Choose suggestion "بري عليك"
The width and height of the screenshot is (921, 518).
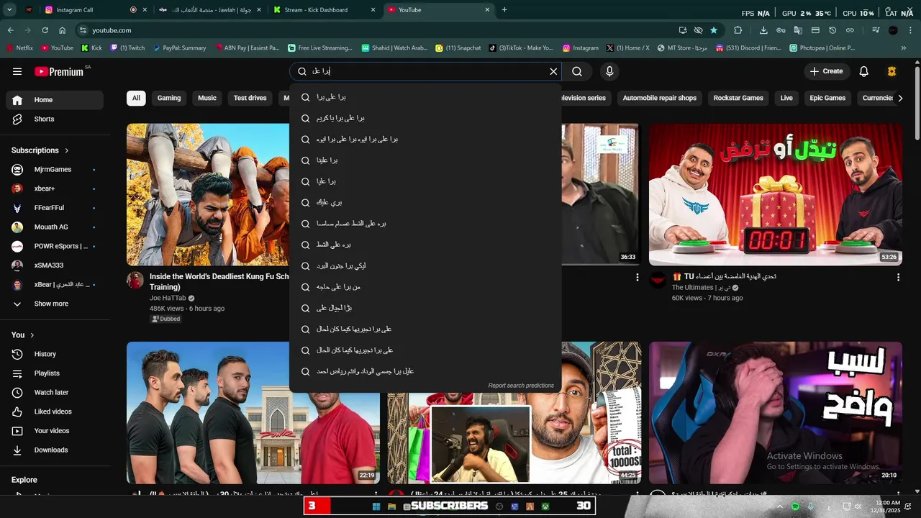click(x=425, y=203)
